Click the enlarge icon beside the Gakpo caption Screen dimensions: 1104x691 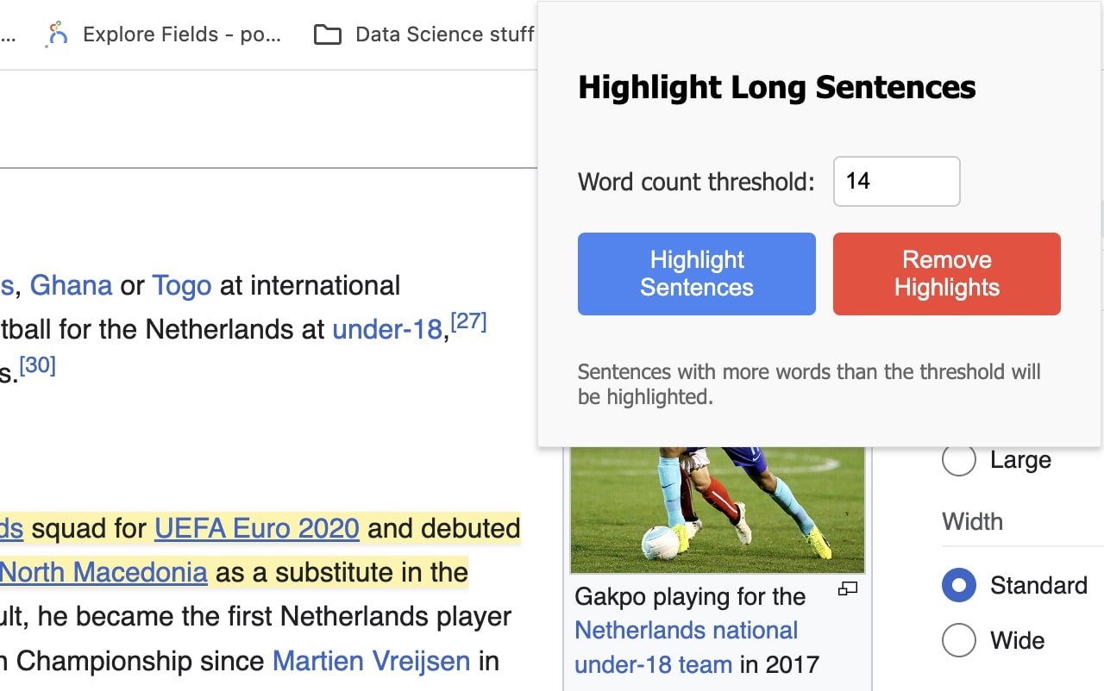pos(849,589)
